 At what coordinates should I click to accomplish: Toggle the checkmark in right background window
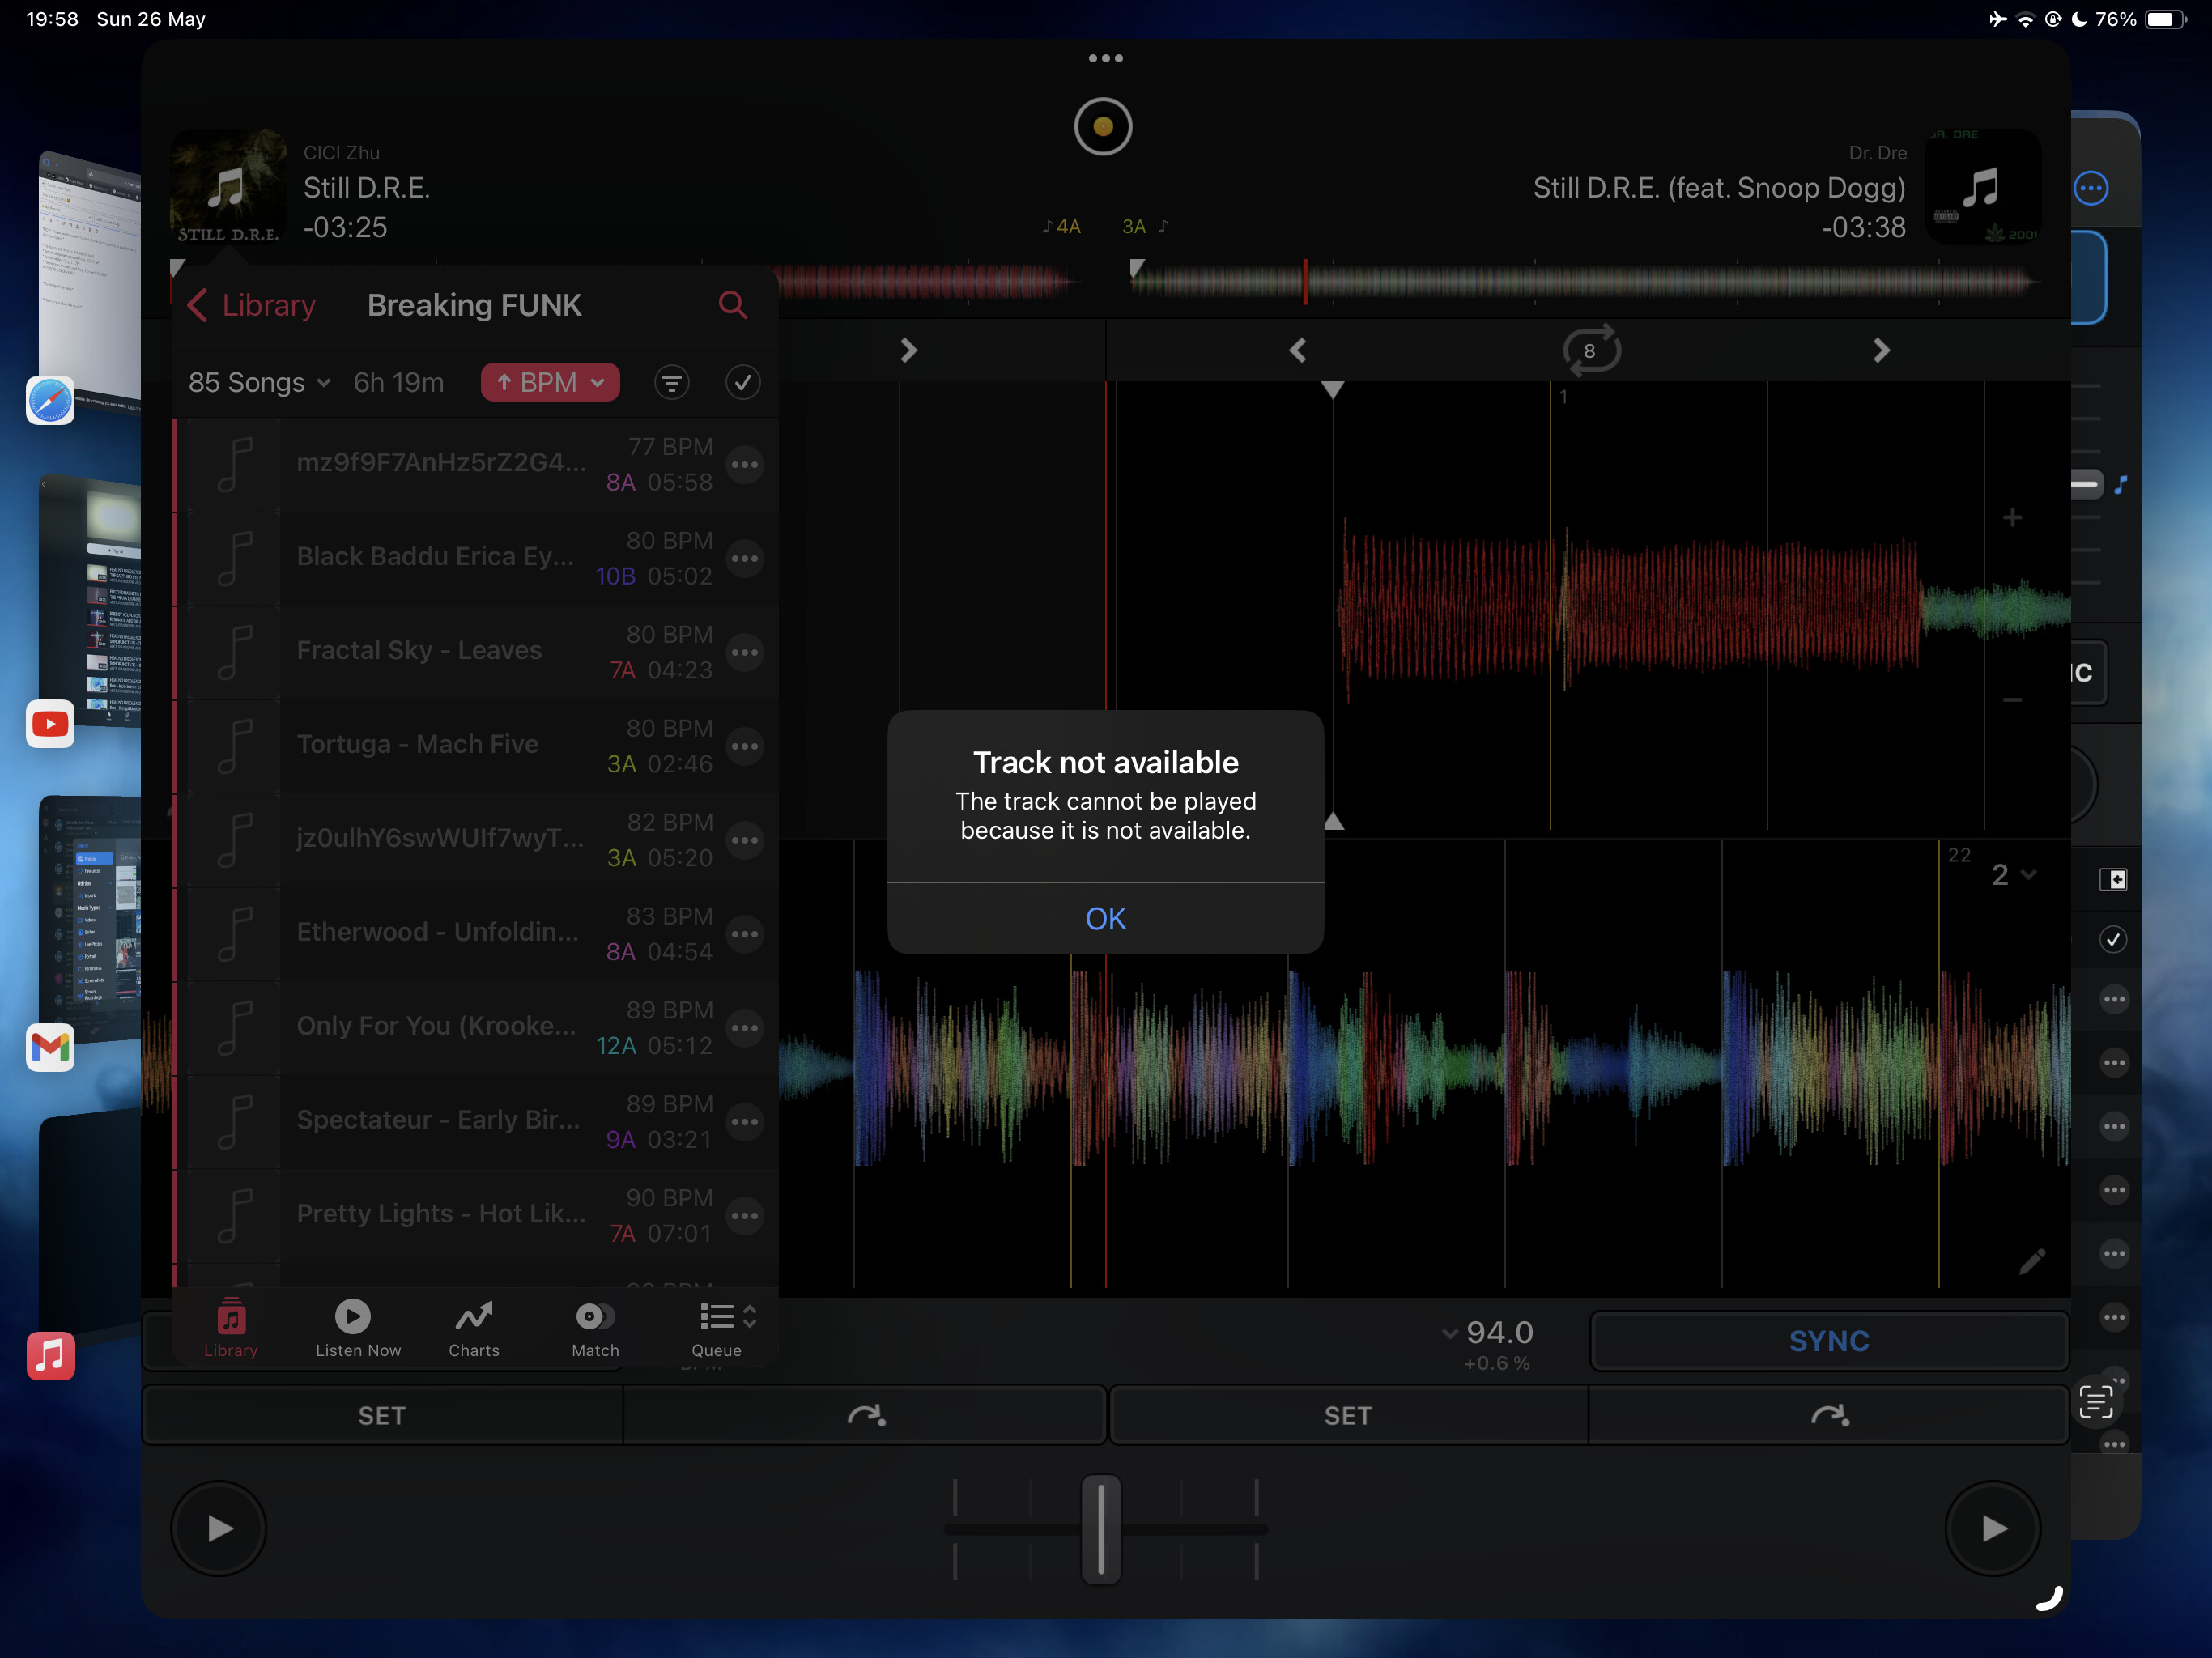coord(2113,939)
